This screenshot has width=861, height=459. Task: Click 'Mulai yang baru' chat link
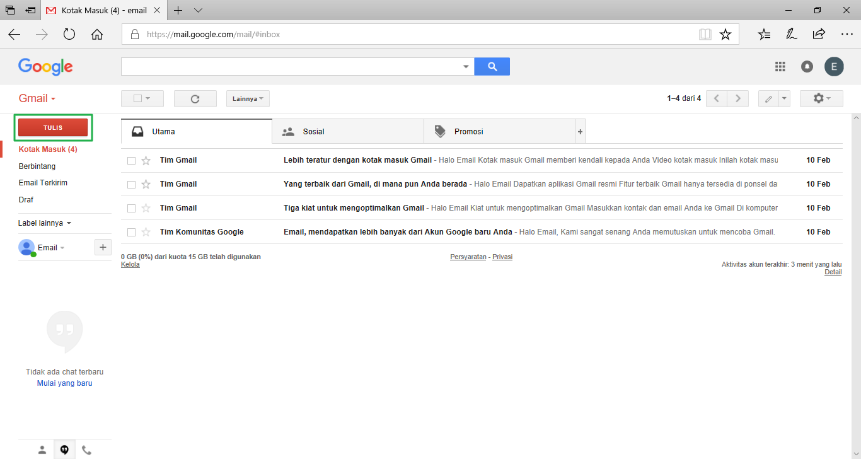point(65,383)
